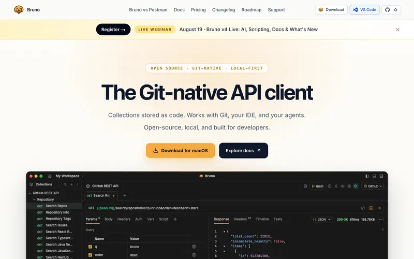This screenshot has height=259, width=414.
Task: Delete the q parameter row
Action: click(194, 247)
